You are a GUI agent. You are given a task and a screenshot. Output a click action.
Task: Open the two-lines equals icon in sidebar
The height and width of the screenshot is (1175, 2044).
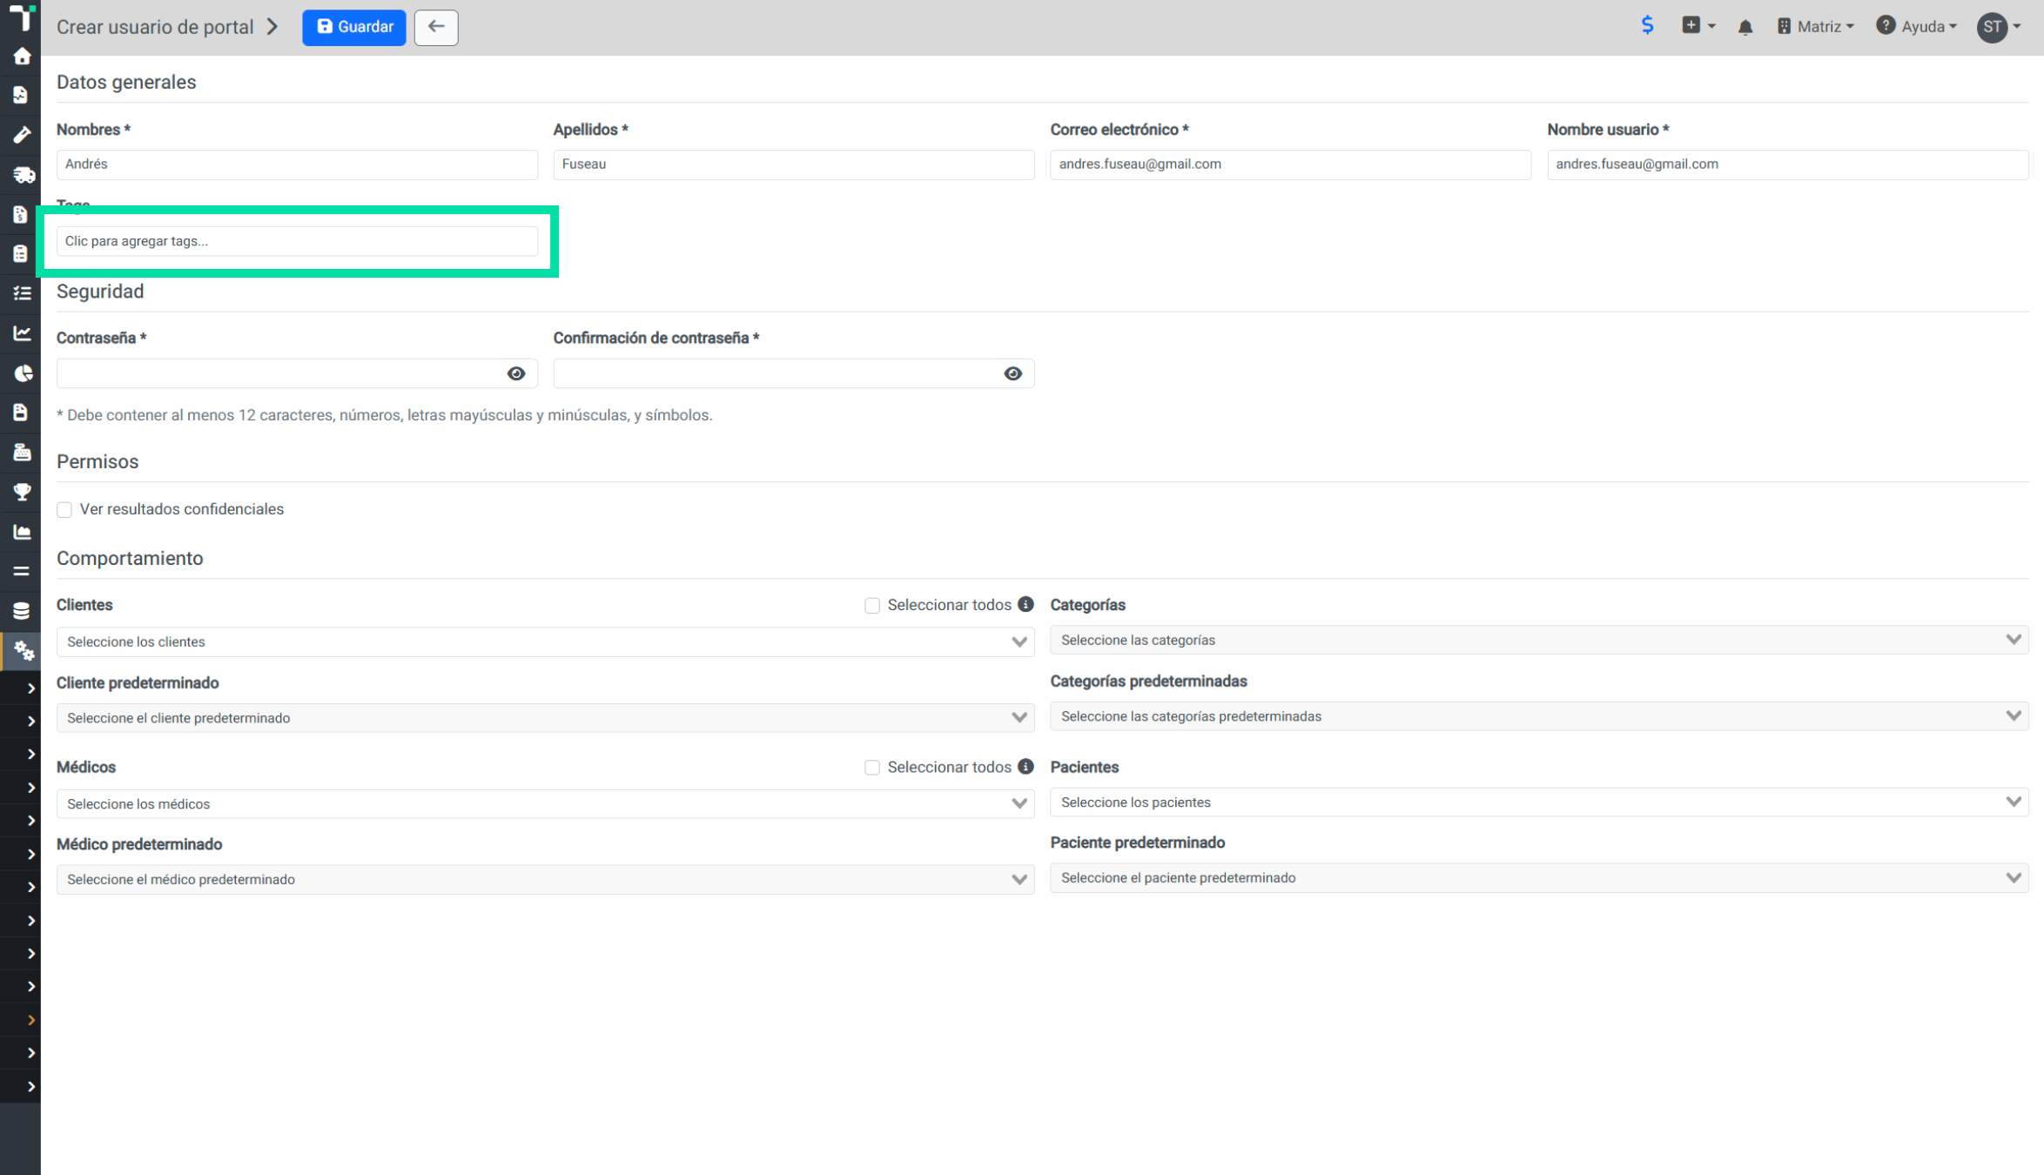pyautogui.click(x=22, y=572)
